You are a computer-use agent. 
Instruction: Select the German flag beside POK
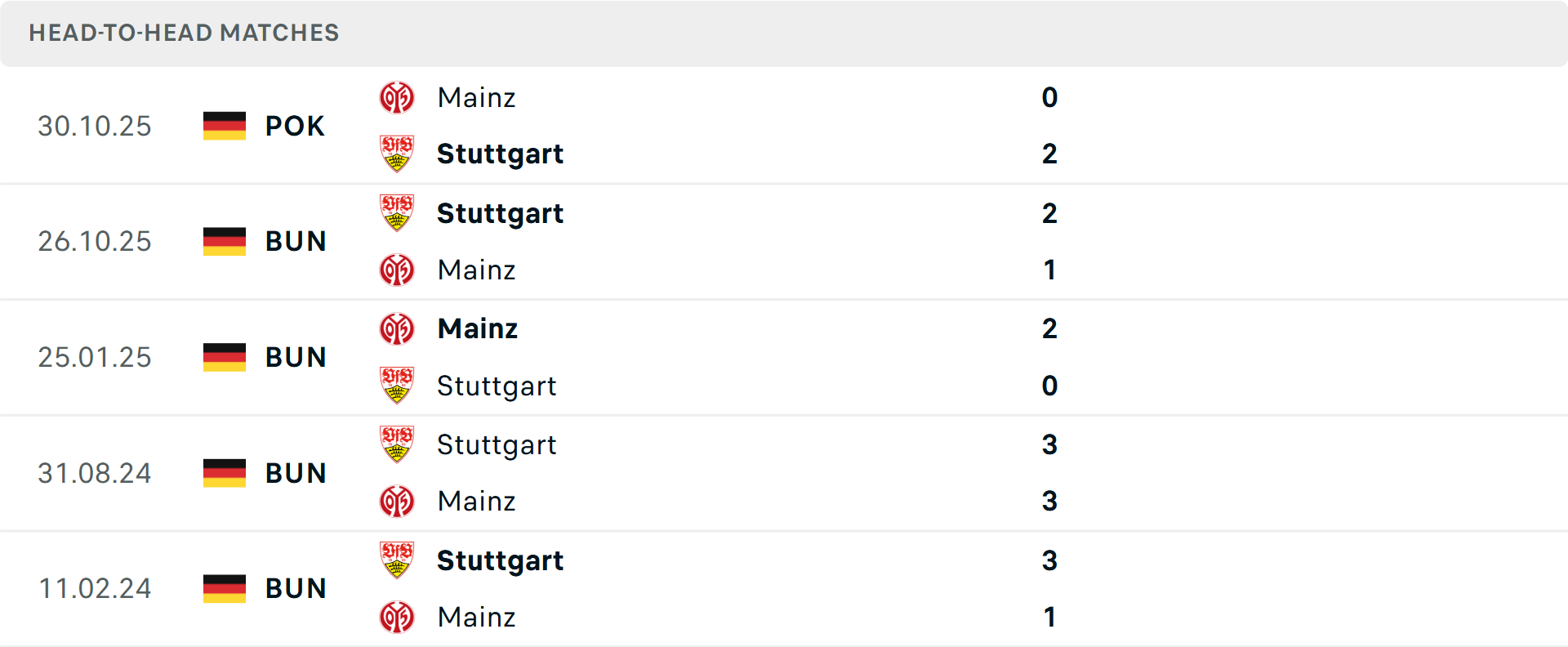(x=224, y=126)
